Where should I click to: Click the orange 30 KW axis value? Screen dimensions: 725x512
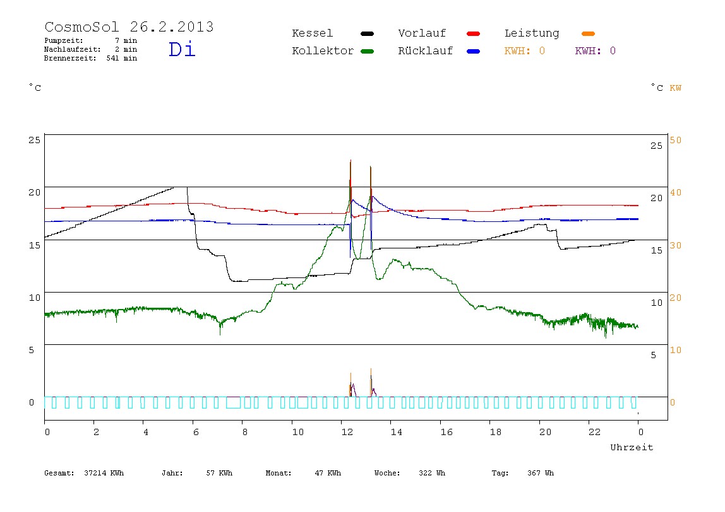coord(676,245)
